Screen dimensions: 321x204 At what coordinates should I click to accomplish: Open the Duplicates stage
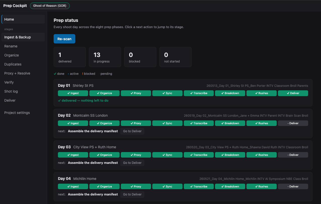coord(23,64)
